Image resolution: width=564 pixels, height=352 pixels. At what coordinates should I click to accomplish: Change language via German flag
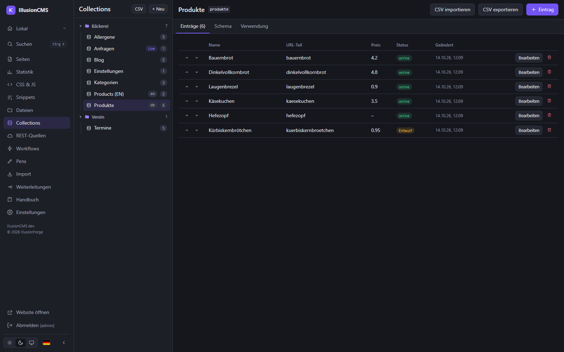[x=47, y=342]
